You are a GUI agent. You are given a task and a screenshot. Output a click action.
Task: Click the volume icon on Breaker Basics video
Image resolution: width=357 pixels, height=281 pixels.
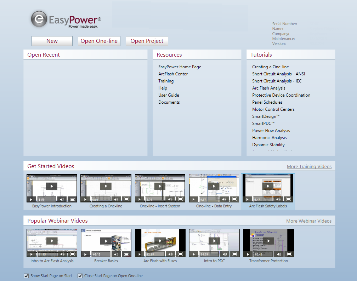pos(117,254)
